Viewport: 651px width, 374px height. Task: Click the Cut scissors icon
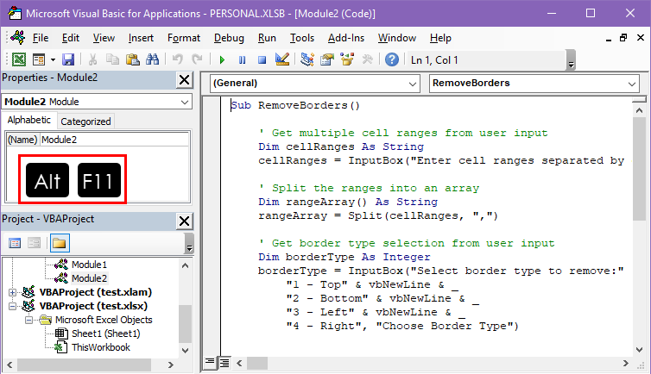[x=93, y=59]
